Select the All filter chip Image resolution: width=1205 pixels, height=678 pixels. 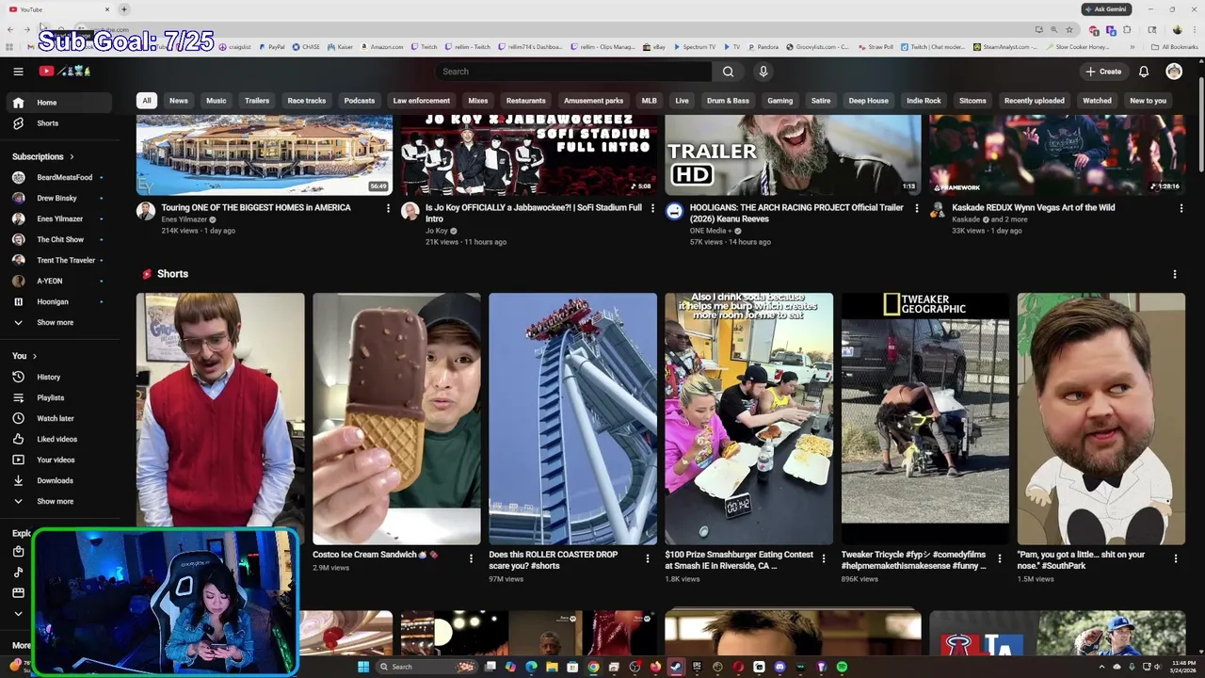(146, 101)
